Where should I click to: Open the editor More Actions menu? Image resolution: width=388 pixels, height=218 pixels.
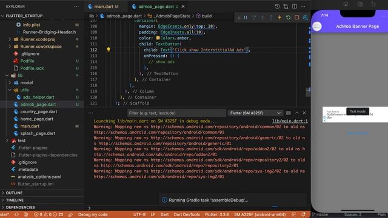(303, 7)
